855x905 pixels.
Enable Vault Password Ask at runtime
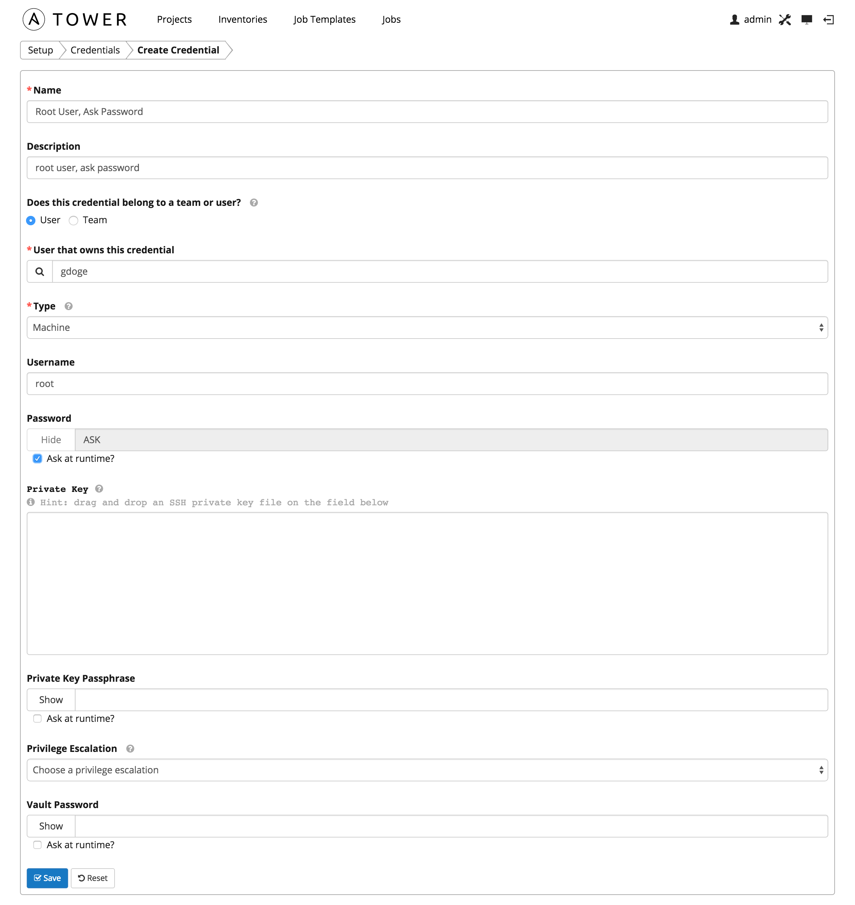(37, 845)
